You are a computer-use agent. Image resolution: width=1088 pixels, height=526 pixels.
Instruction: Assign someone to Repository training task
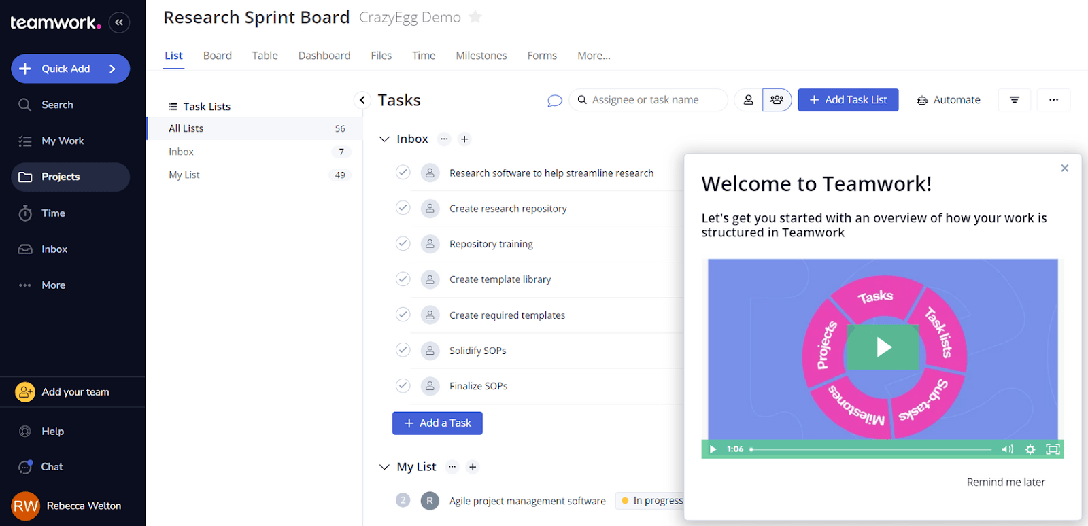(430, 243)
